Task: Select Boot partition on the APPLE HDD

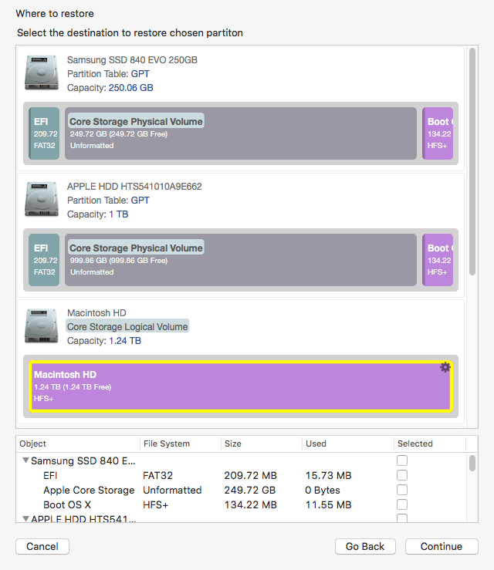Action: [438, 260]
